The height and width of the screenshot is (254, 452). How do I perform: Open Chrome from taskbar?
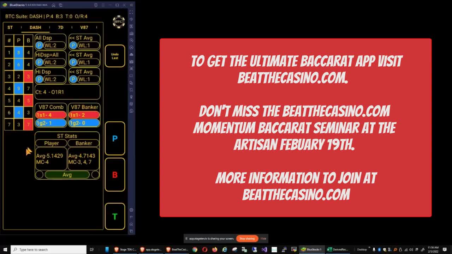[195, 249]
